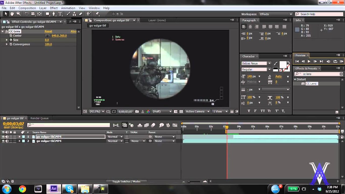Click the Center point picker crosshair button
The image size is (345, 194).
(x=47, y=36)
